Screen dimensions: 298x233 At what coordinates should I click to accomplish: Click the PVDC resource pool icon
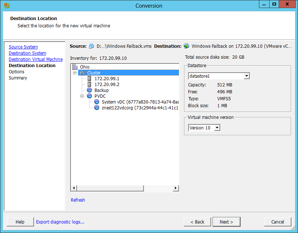click(89, 96)
